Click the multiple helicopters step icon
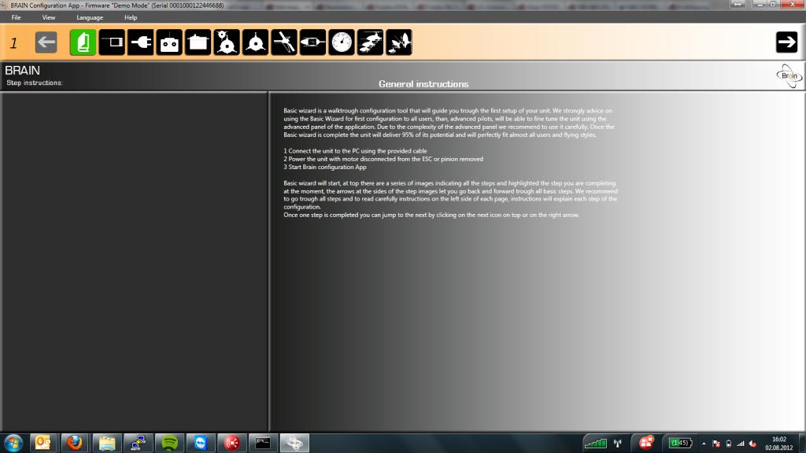The image size is (806, 453). [370, 42]
